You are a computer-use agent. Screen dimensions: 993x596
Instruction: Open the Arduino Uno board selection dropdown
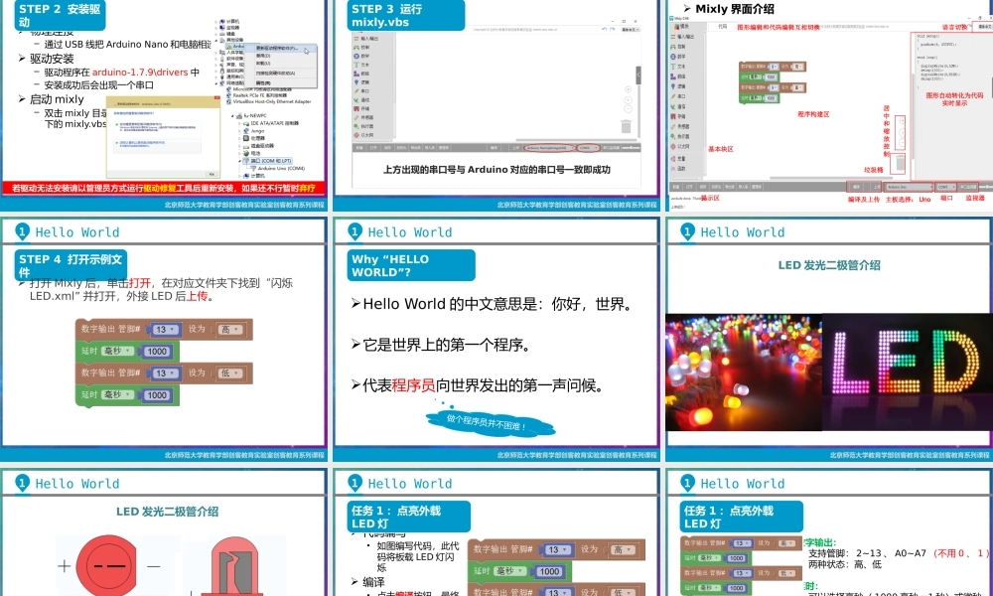click(909, 187)
